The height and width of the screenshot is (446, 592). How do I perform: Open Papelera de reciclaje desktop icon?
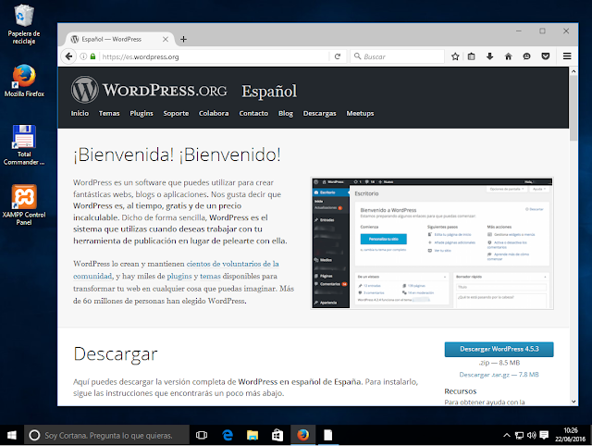(24, 25)
